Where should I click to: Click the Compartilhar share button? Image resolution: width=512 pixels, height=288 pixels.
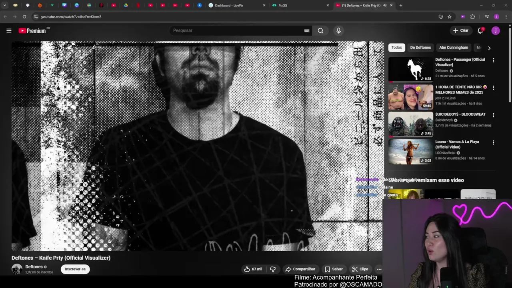300,269
